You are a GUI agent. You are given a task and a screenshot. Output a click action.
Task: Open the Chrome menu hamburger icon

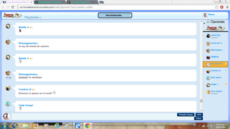(x=227, y=7)
